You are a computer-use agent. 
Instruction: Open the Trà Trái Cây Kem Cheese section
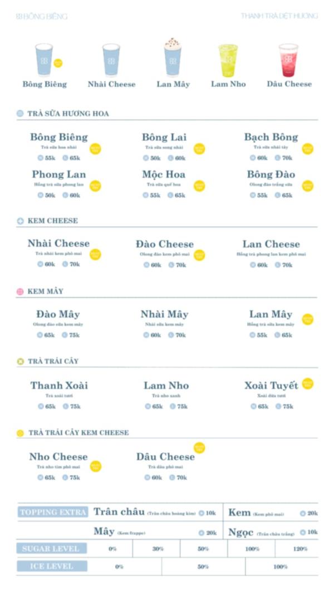click(78, 433)
